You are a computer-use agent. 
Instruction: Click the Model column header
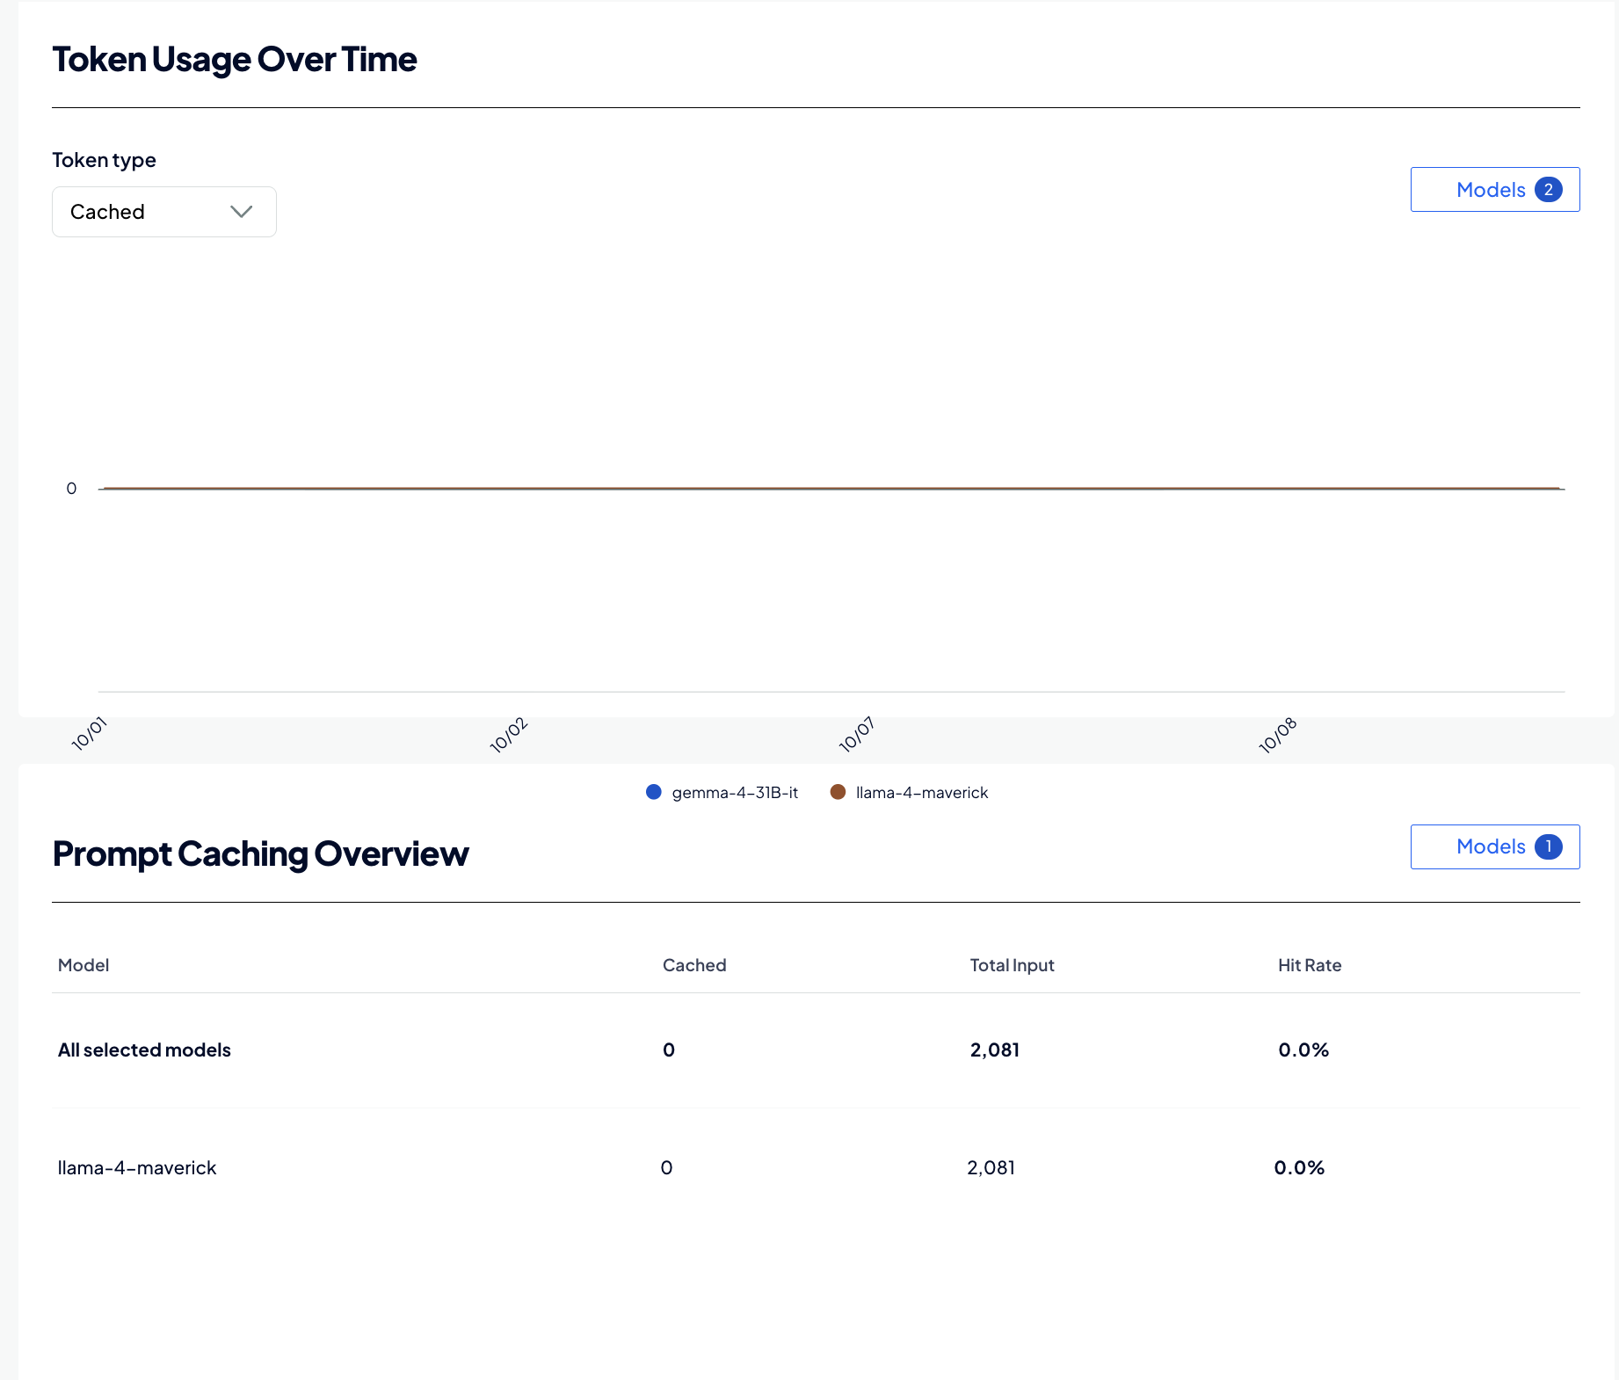[x=83, y=965]
